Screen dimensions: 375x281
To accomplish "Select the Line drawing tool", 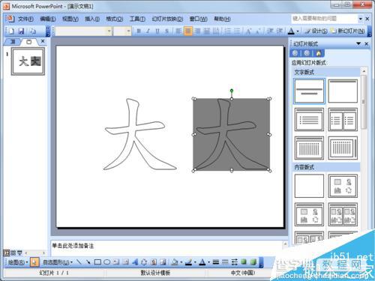I will [79, 262].
